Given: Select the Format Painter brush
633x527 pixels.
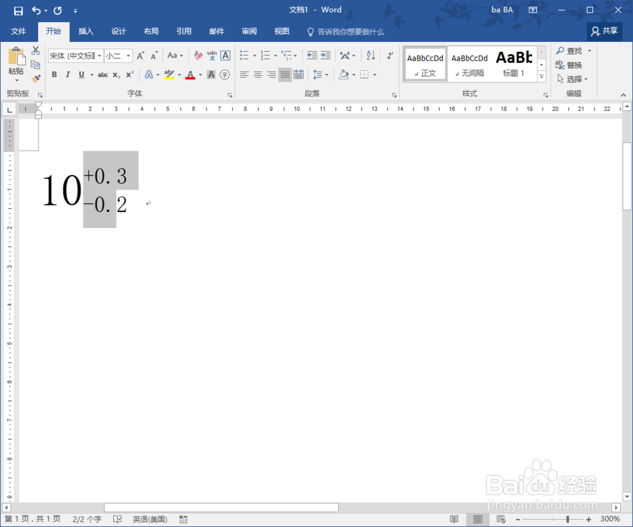Looking at the screenshot, I should [x=35, y=79].
